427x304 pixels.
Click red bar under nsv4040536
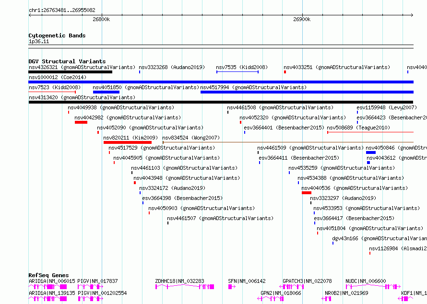(x=307, y=193)
